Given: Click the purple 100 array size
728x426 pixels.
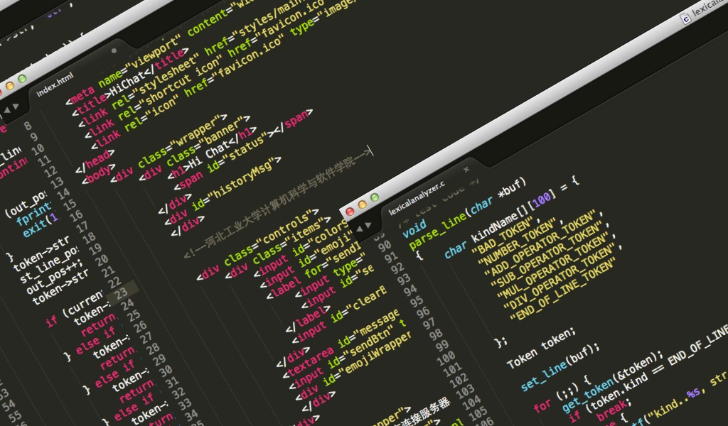Looking at the screenshot, I should pos(541,200).
